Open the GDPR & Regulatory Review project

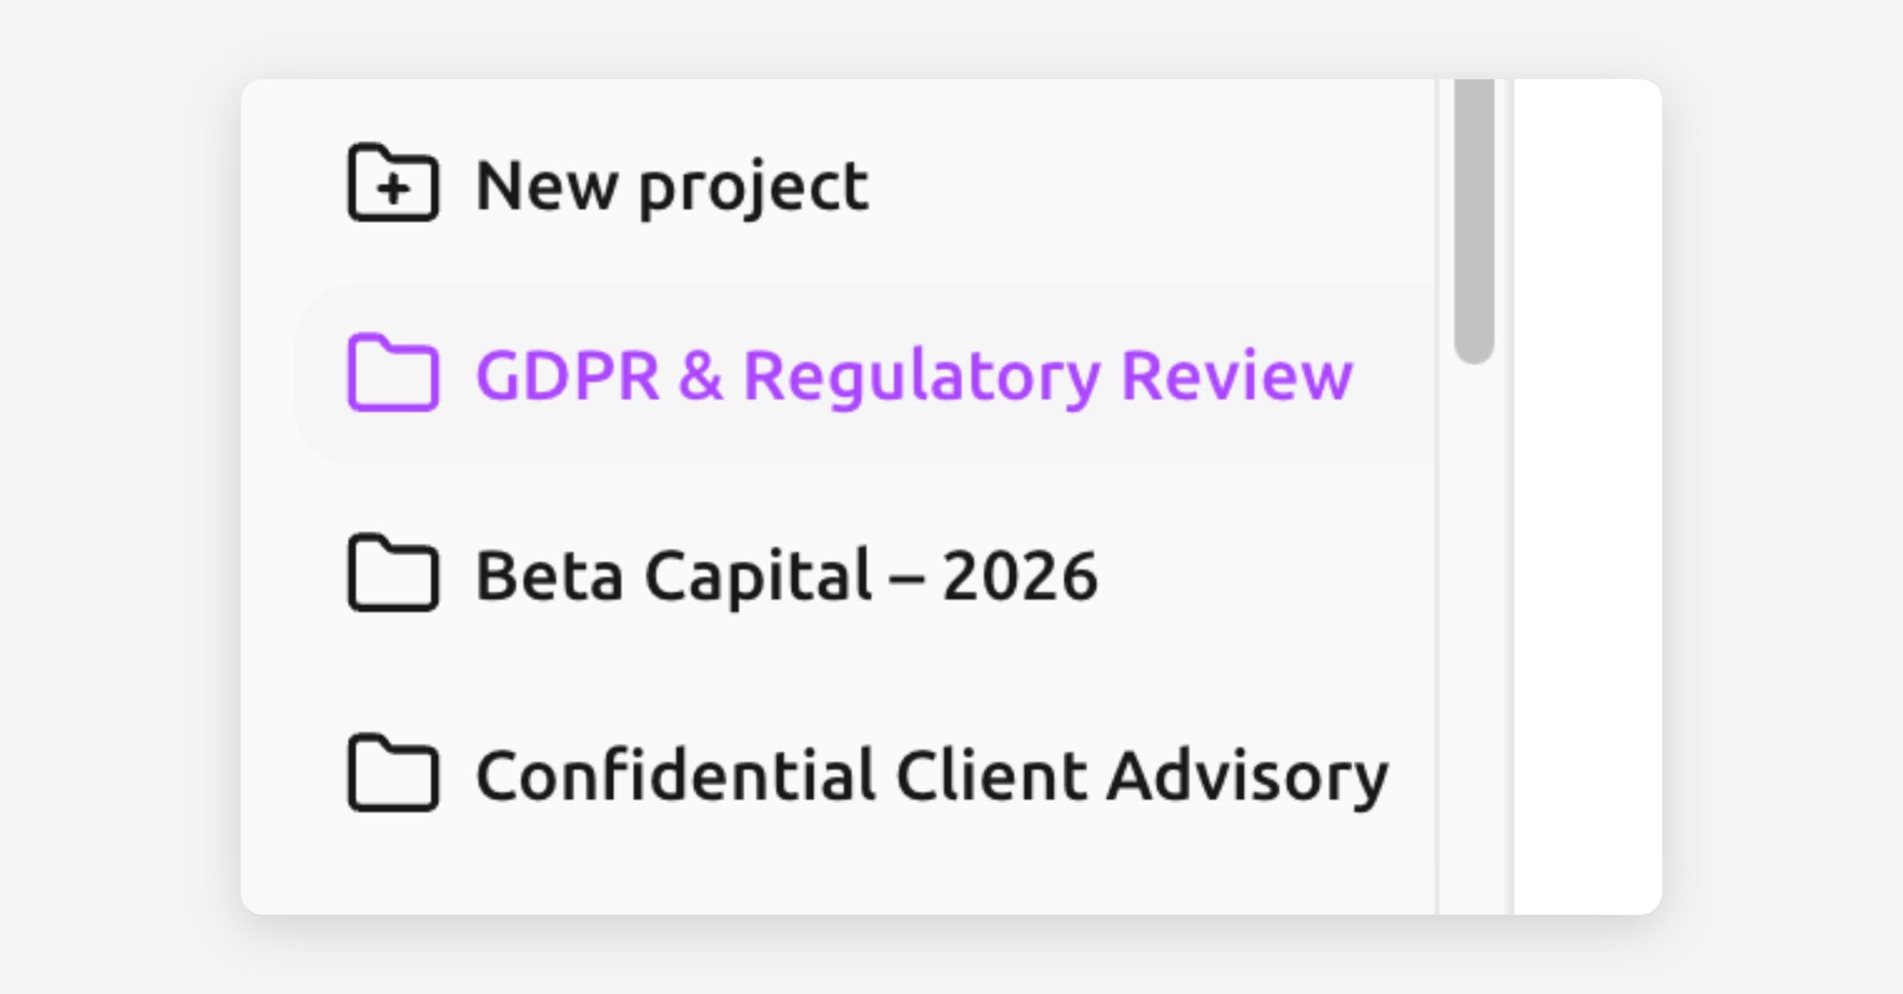913,375
